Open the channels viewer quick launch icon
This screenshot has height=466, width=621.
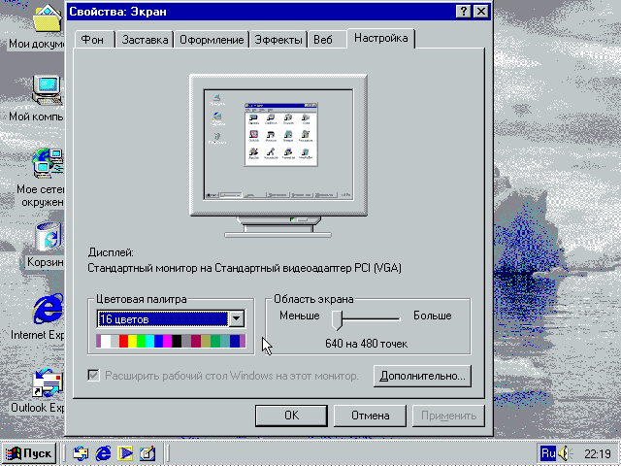coord(125,453)
